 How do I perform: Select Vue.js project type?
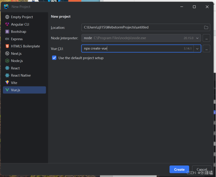(24, 90)
